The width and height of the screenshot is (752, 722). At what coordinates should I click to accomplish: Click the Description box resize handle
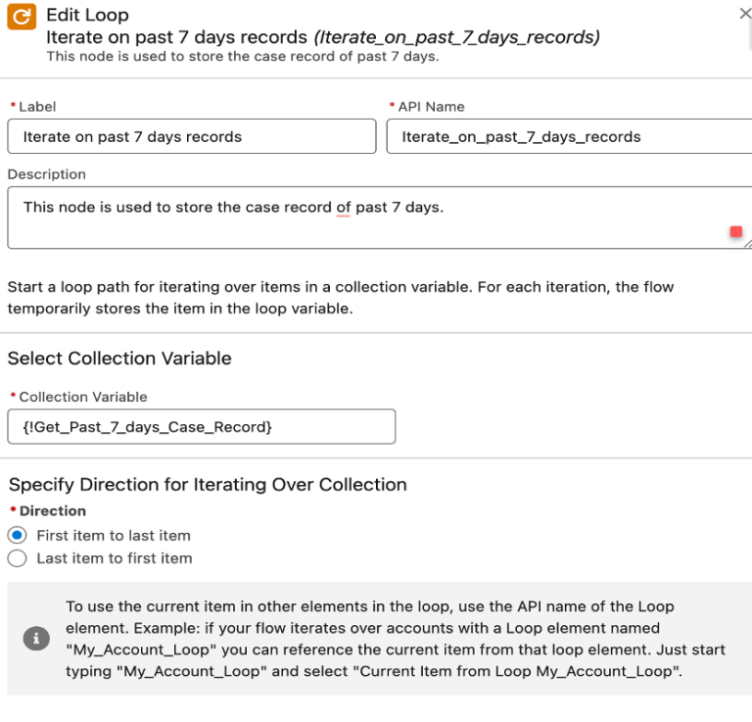tap(747, 243)
